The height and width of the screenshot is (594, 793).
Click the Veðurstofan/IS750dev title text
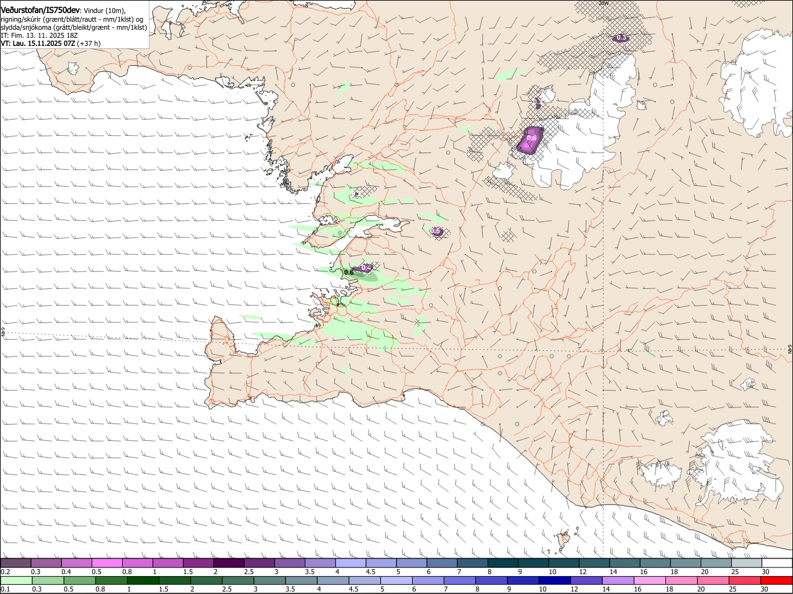pyautogui.click(x=40, y=10)
